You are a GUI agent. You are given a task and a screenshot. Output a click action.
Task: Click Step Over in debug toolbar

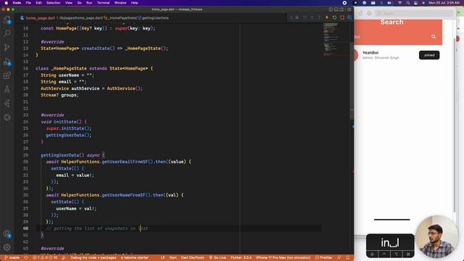click(304, 17)
